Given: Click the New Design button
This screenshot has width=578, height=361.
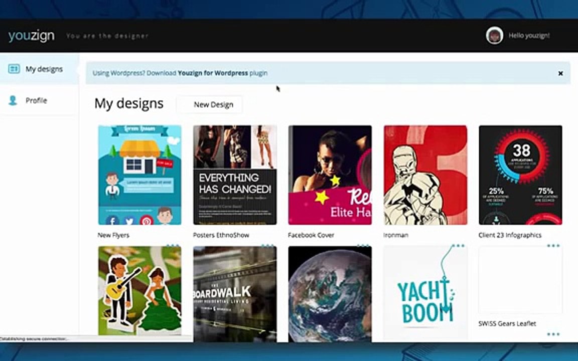Looking at the screenshot, I should pos(209,105).
